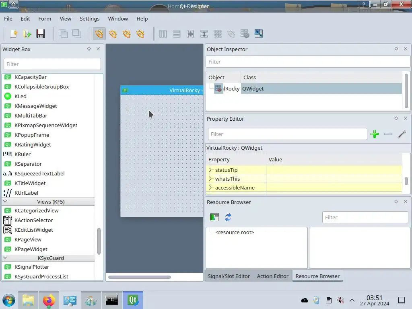412x309 pixels.
Task: Select KActionSelector widget
Action: pyautogui.click(x=34, y=220)
